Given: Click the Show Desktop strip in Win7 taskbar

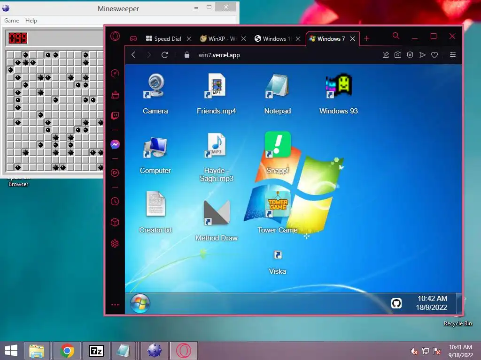Looking at the screenshot, I should pos(459,303).
